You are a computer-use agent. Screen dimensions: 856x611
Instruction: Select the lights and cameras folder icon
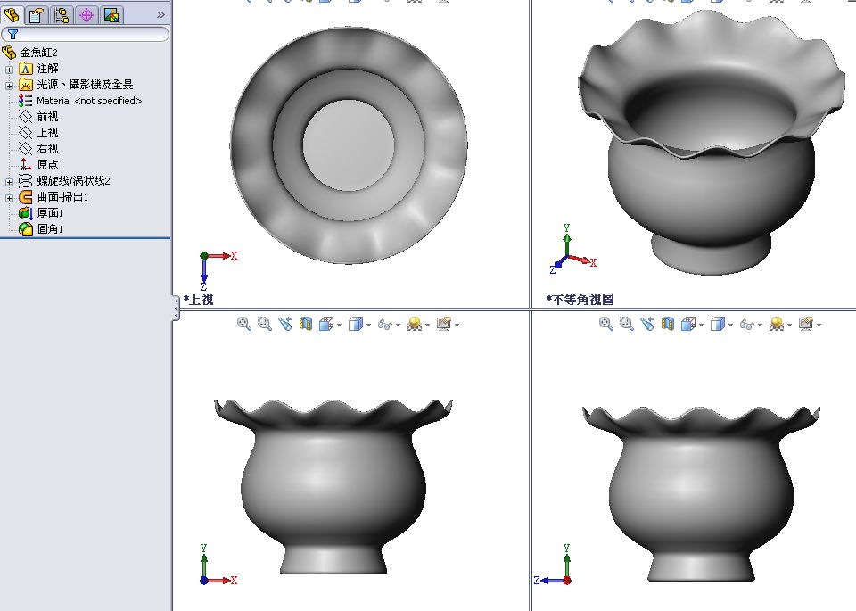pos(26,85)
